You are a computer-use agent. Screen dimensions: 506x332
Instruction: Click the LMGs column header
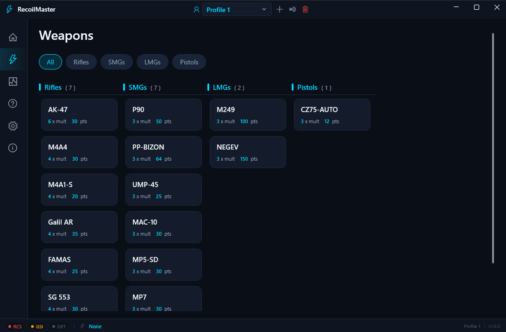point(226,88)
